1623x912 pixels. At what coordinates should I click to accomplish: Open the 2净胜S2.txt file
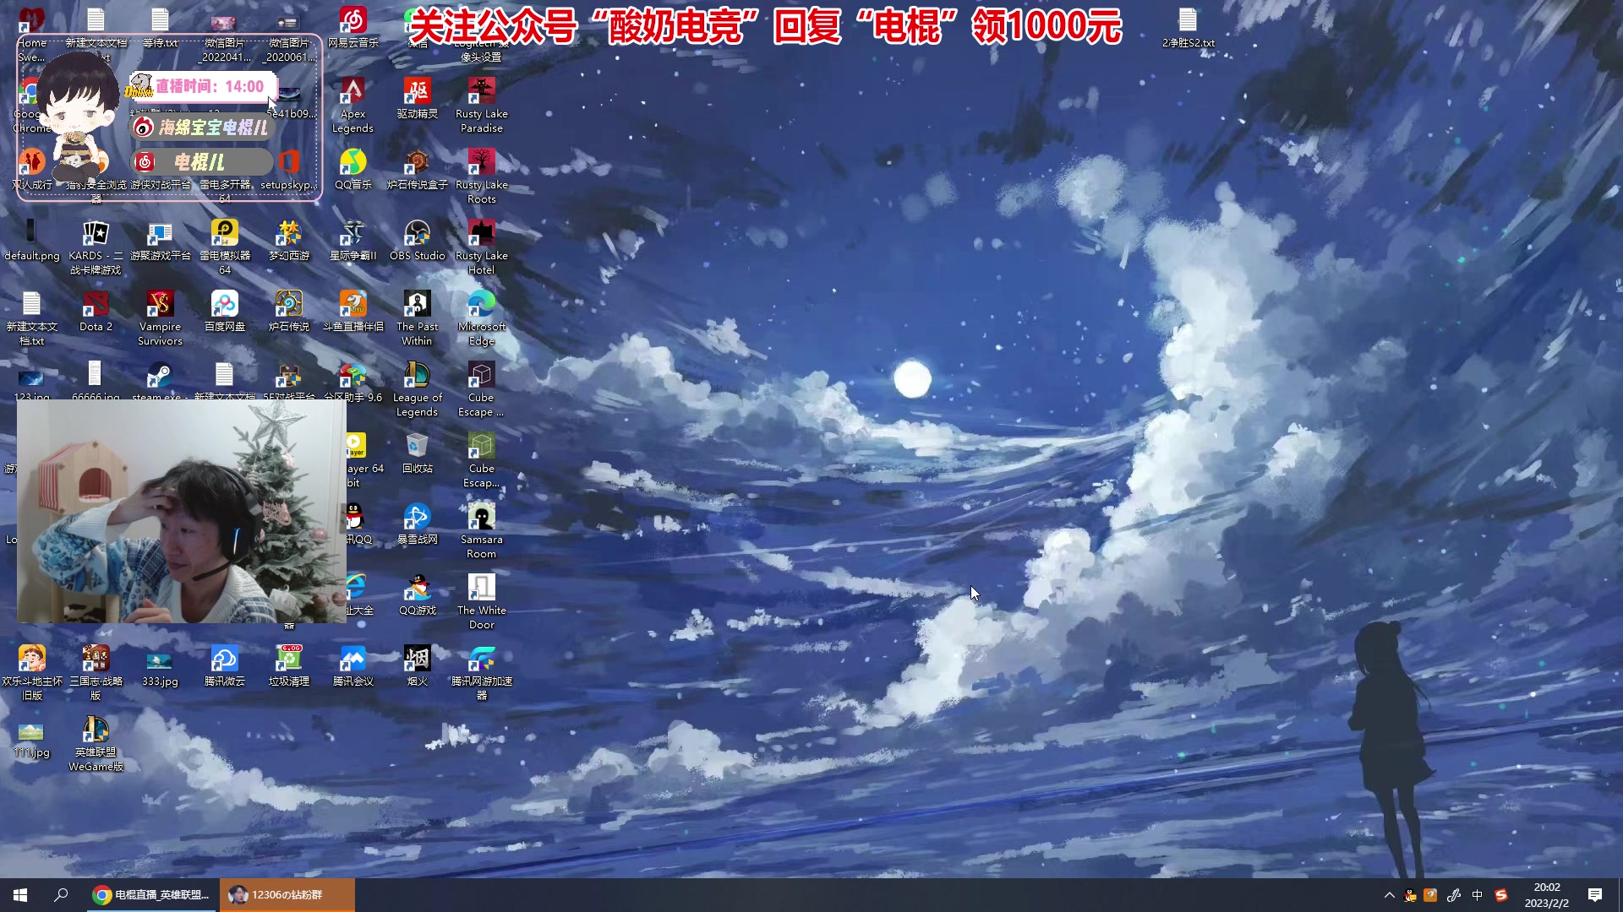pyautogui.click(x=1188, y=27)
